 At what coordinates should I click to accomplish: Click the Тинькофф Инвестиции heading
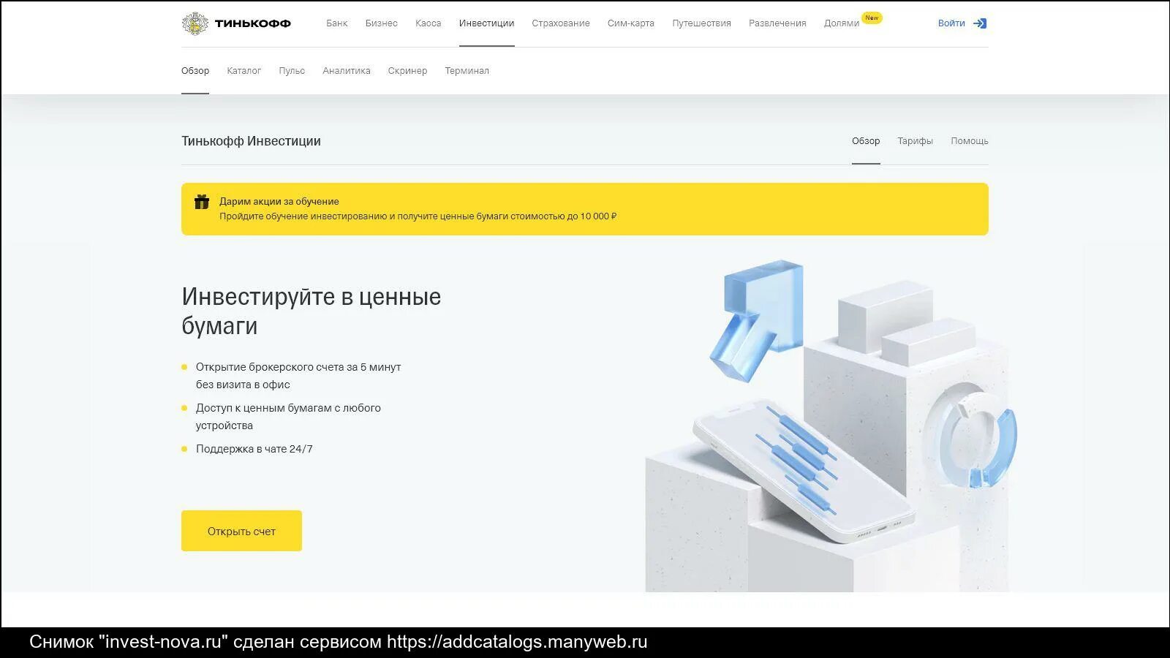click(x=251, y=141)
